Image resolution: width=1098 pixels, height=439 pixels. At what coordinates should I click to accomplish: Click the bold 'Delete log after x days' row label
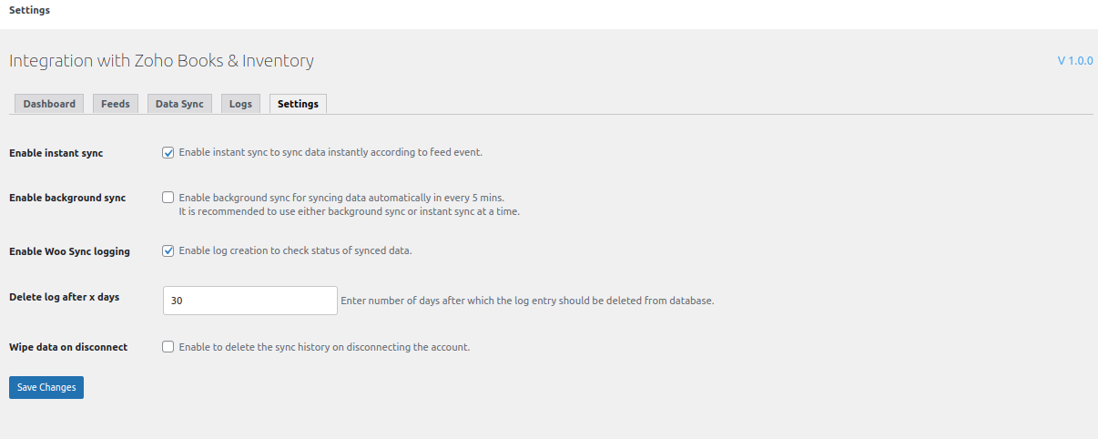pos(64,297)
